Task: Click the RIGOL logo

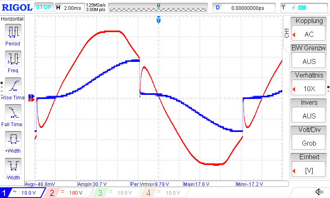Action: tap(17, 7)
